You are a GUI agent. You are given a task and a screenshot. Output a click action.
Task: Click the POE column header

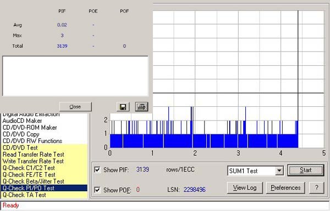[93, 11]
